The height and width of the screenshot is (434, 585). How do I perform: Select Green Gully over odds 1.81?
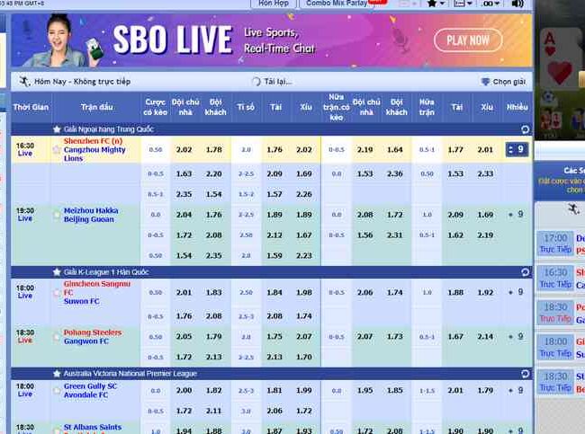[x=274, y=391]
